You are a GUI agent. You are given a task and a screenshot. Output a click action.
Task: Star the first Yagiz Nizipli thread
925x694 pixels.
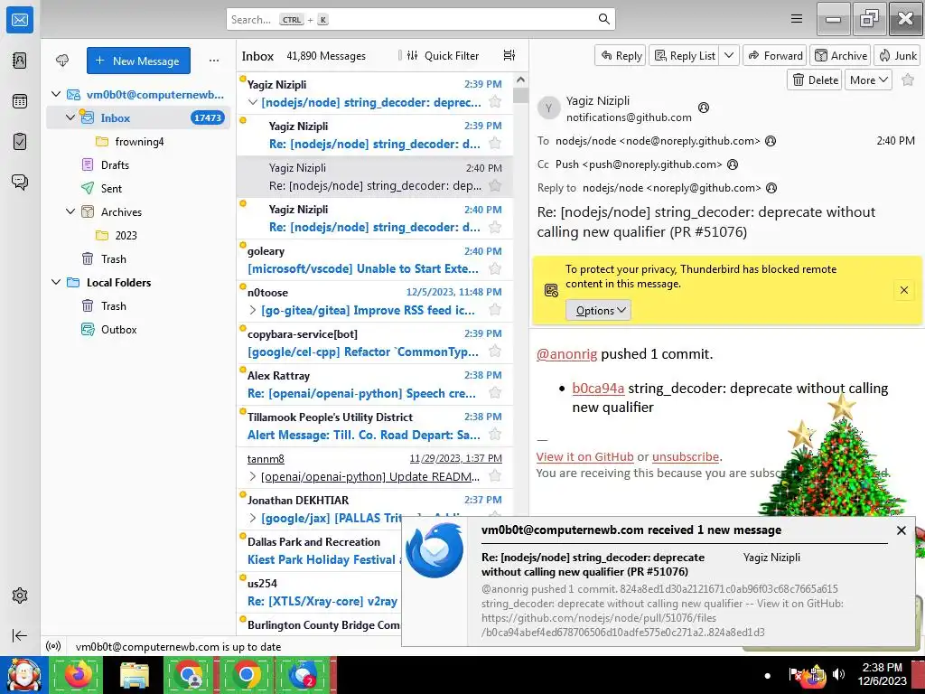[x=495, y=102]
